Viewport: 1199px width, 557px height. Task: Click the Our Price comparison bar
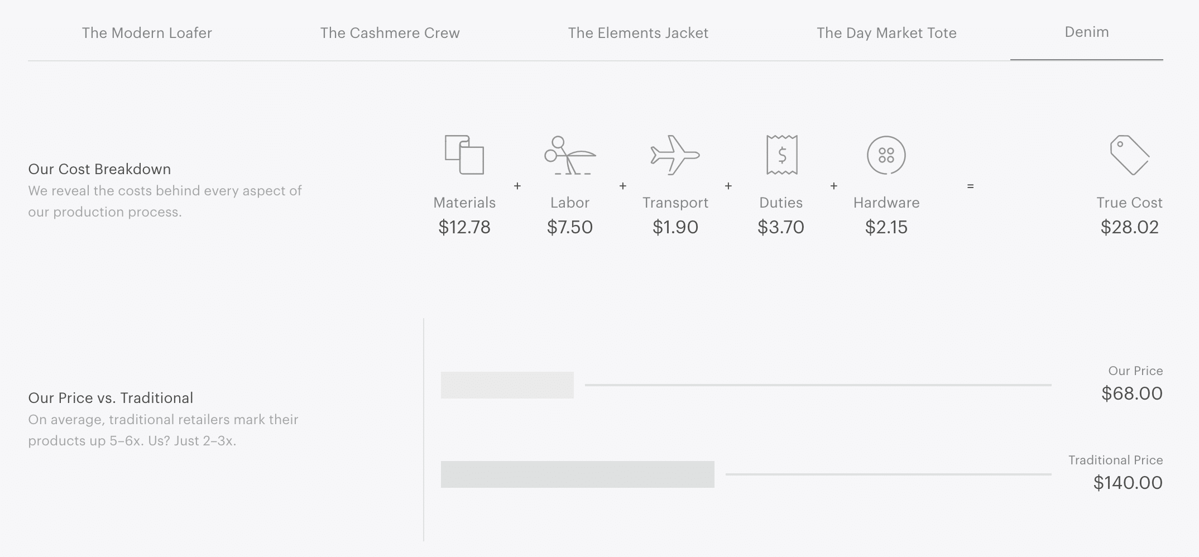point(507,385)
